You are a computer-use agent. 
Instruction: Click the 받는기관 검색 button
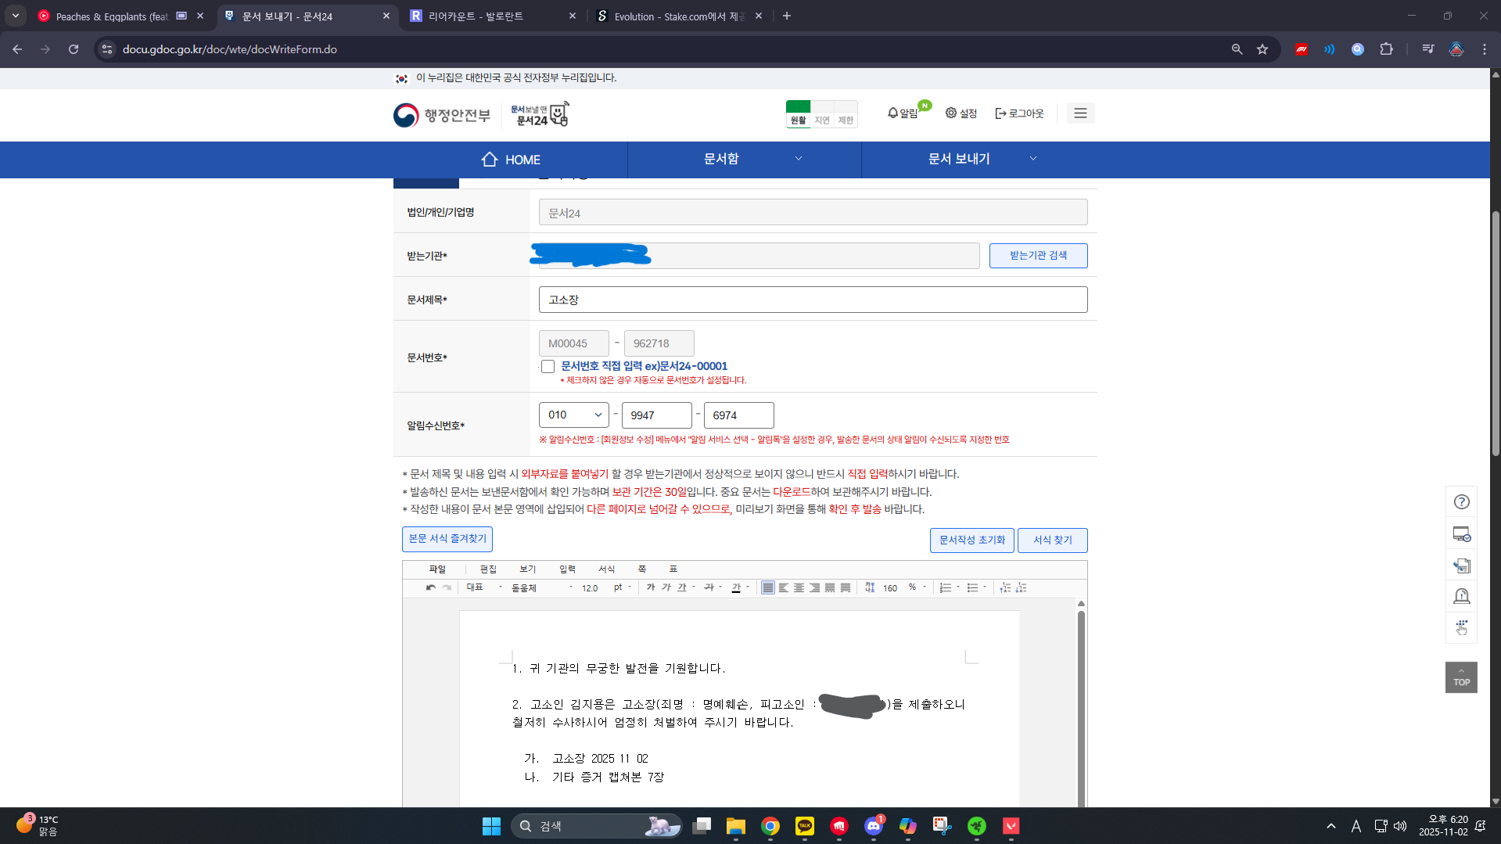click(1038, 256)
